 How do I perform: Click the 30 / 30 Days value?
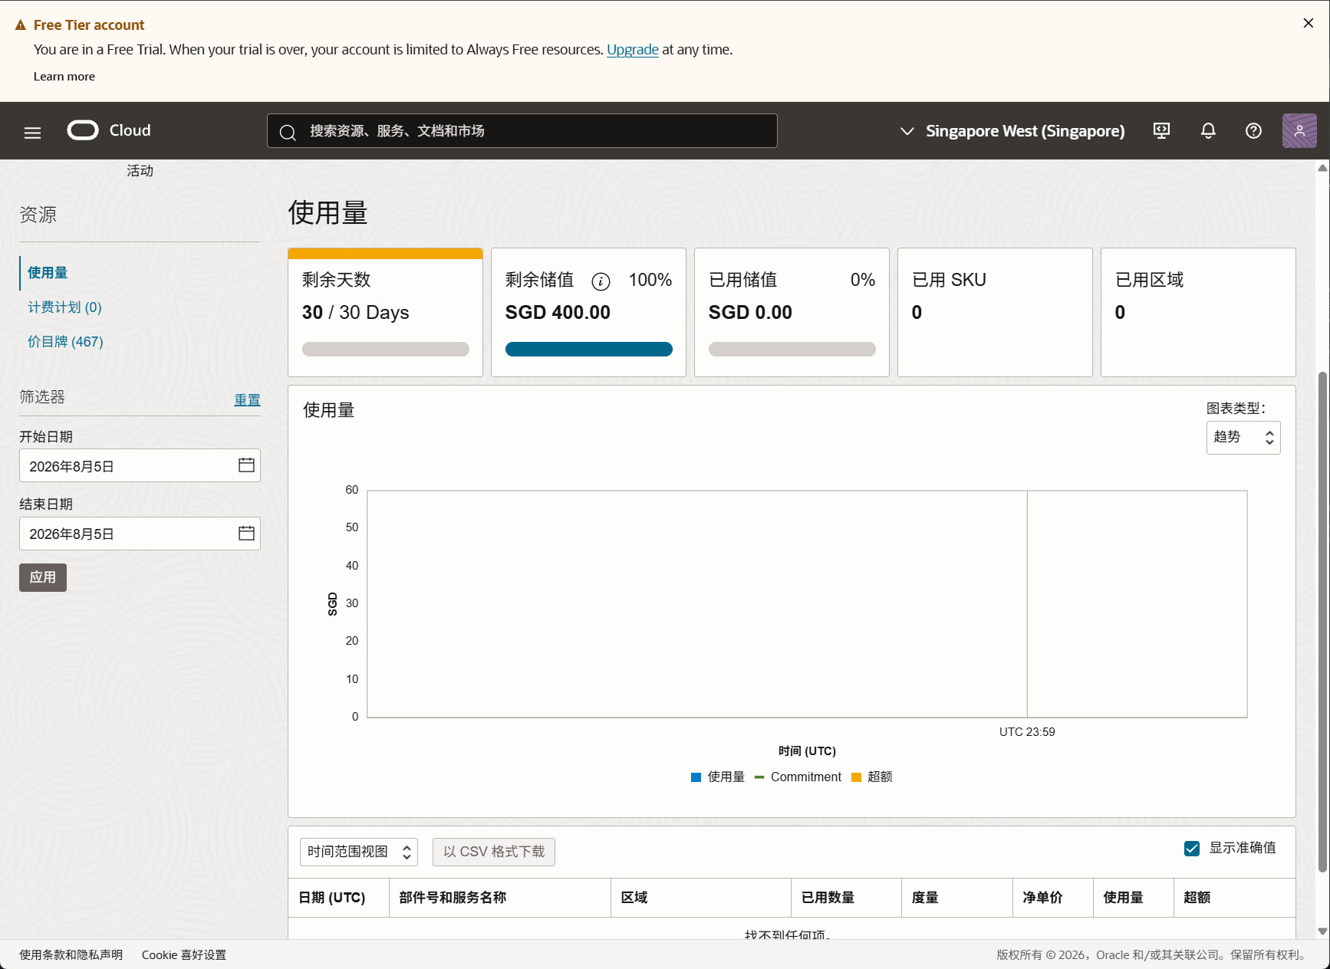click(355, 313)
